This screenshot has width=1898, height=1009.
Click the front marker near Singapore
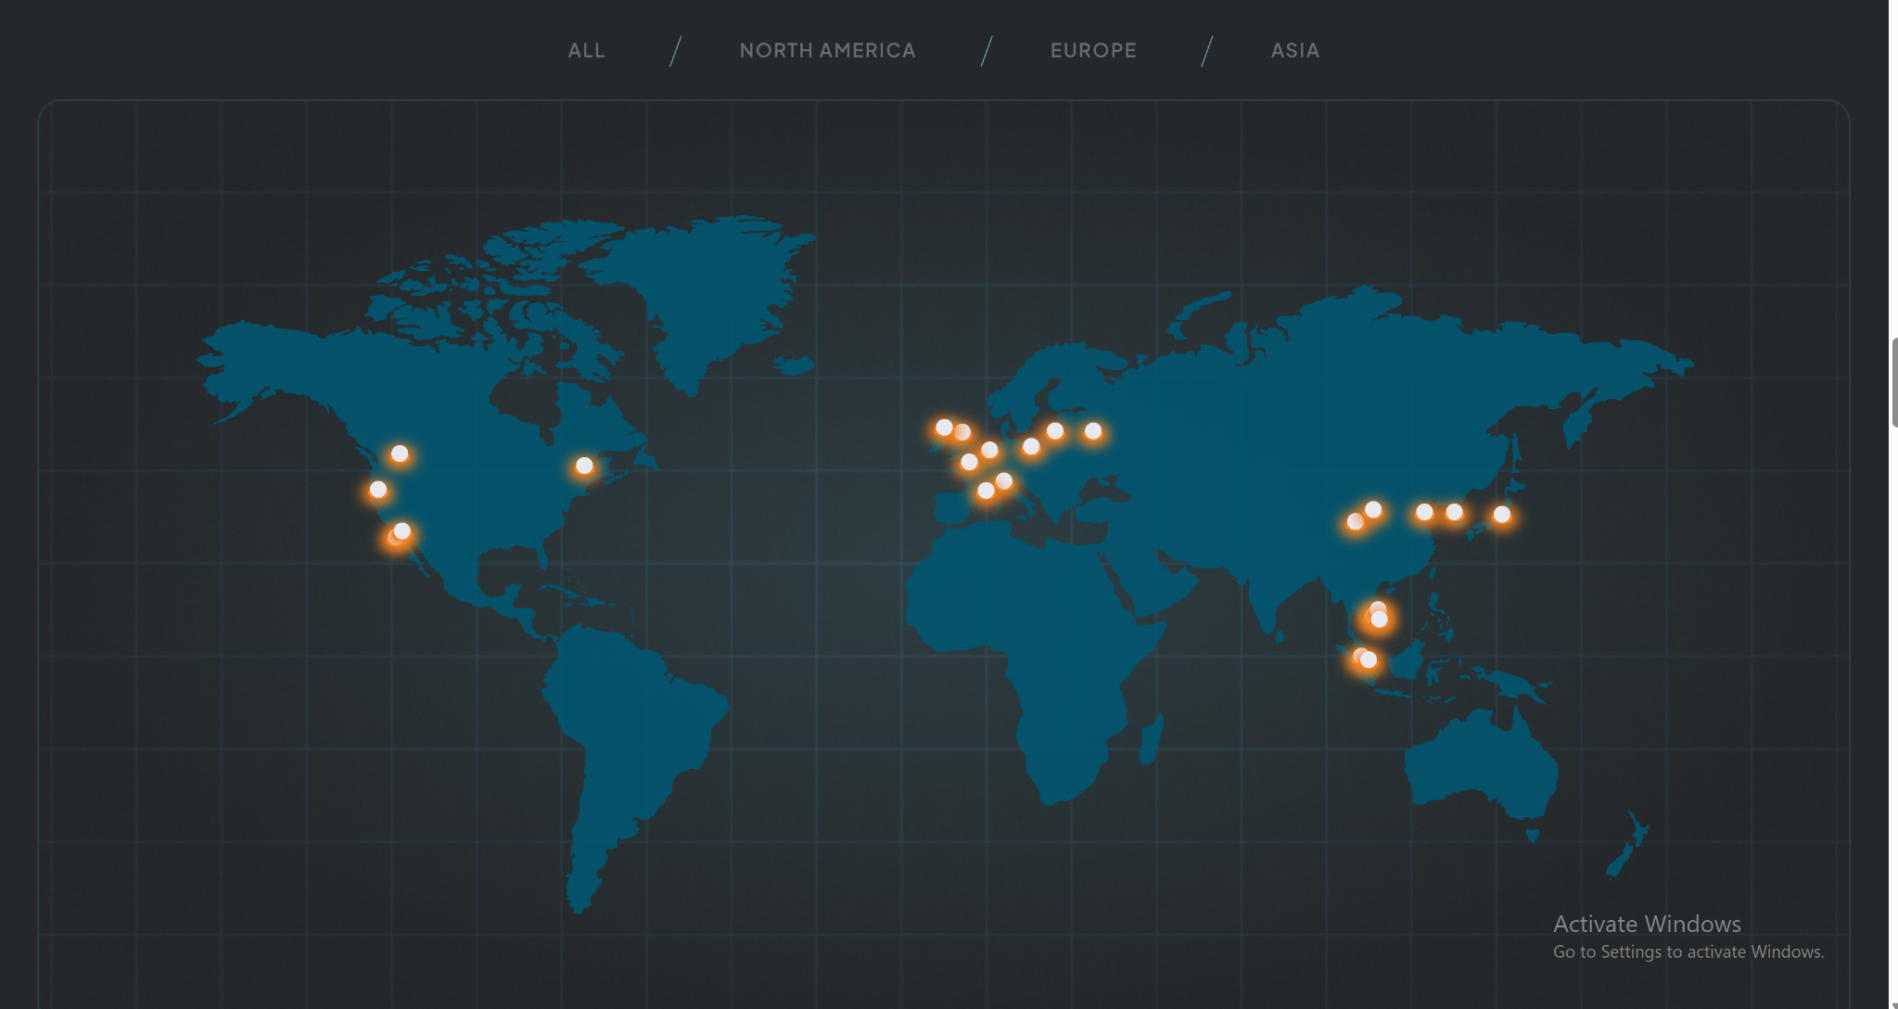coord(1369,660)
